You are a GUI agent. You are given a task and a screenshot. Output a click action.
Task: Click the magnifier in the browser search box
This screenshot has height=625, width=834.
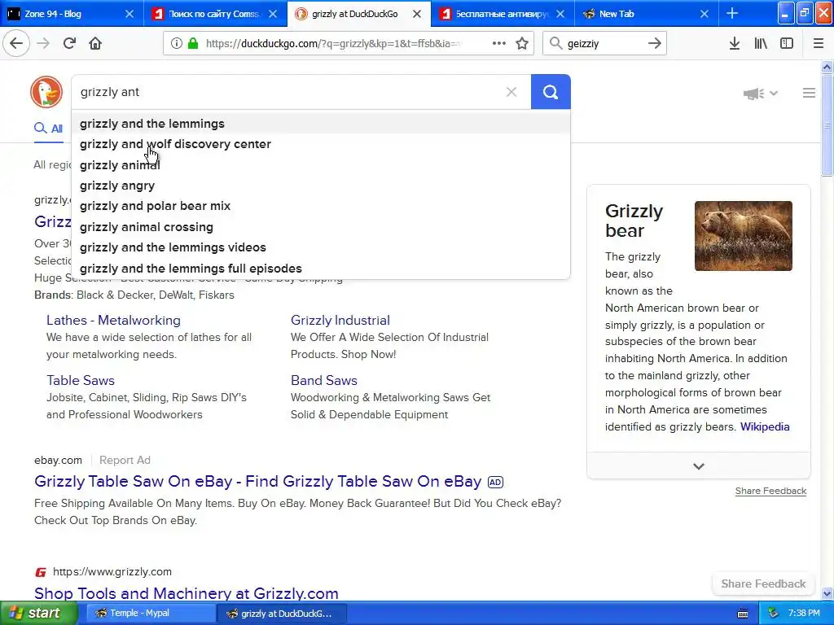coord(555,43)
